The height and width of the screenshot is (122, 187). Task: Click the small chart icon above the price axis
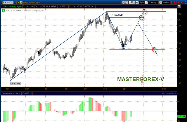[179, 6]
